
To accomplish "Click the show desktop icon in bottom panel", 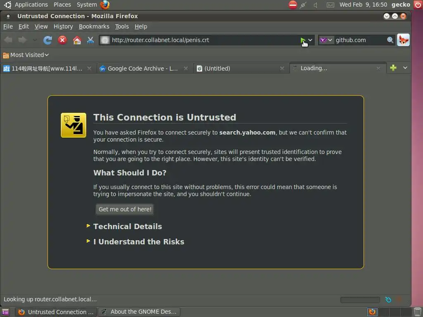I will (x=5, y=312).
